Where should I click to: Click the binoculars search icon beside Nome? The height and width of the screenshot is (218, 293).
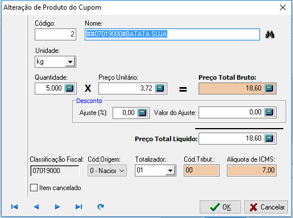[x=270, y=35]
